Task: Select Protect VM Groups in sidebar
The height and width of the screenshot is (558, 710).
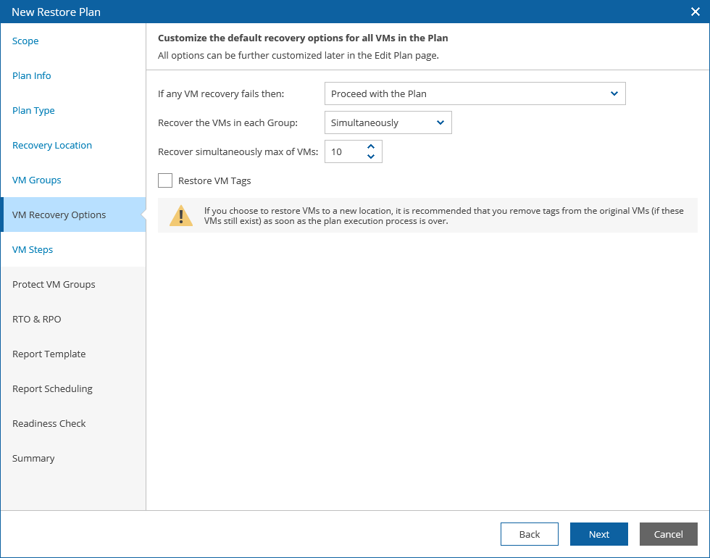Action: (54, 284)
